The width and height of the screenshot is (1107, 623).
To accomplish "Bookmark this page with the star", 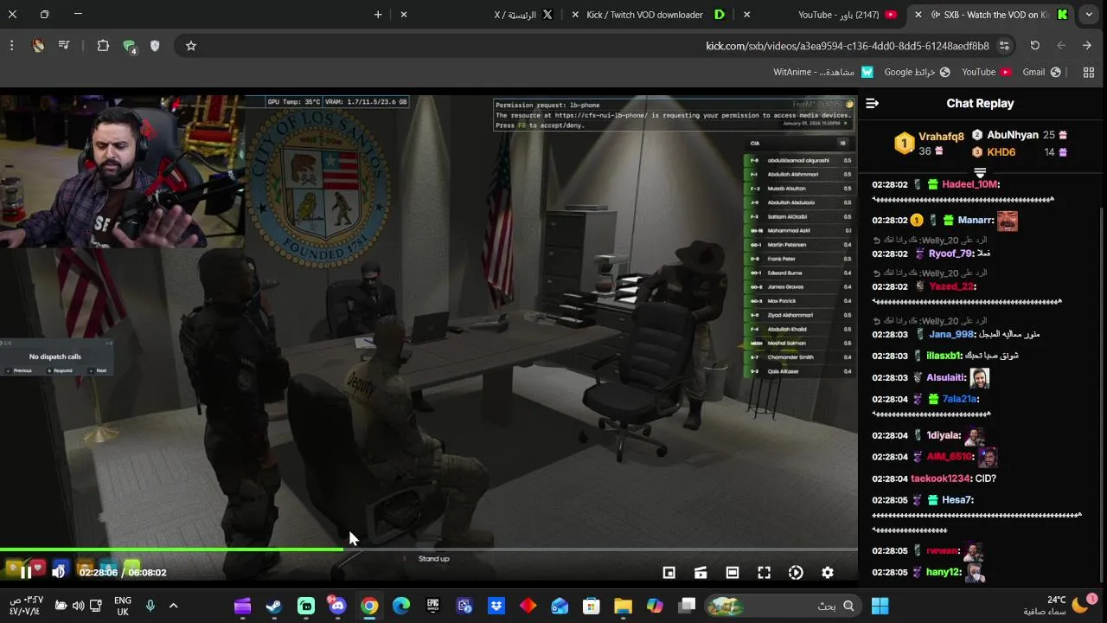I will [x=191, y=46].
